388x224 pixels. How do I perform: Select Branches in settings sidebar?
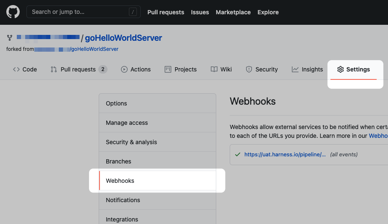tap(118, 161)
